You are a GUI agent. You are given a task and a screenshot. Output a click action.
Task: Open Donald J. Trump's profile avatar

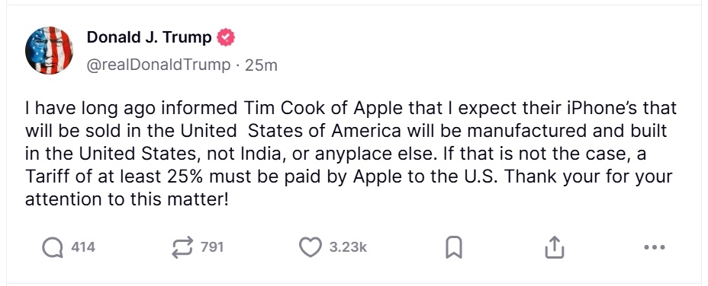(49, 50)
